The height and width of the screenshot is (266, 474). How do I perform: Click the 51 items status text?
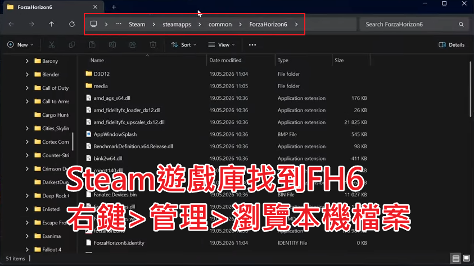tap(15, 259)
